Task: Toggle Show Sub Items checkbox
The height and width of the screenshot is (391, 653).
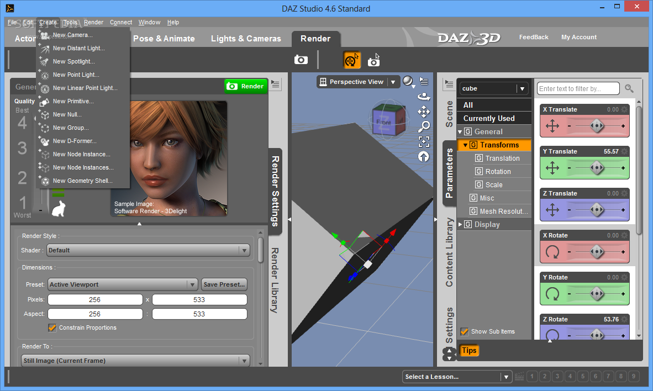Action: pyautogui.click(x=465, y=331)
